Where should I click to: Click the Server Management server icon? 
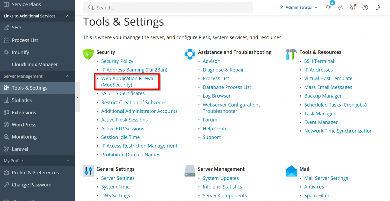click(x=190, y=171)
